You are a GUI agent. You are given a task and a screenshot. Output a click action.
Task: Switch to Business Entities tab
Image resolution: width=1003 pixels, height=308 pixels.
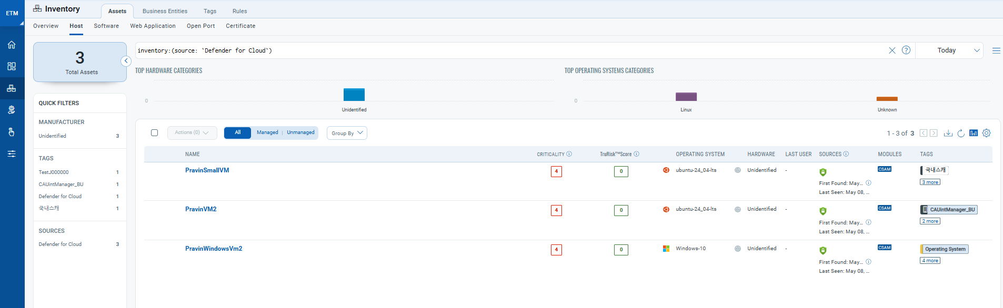165,11
